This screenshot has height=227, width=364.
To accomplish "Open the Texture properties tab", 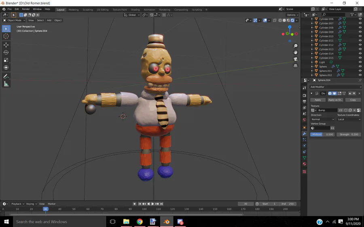I will [304, 172].
